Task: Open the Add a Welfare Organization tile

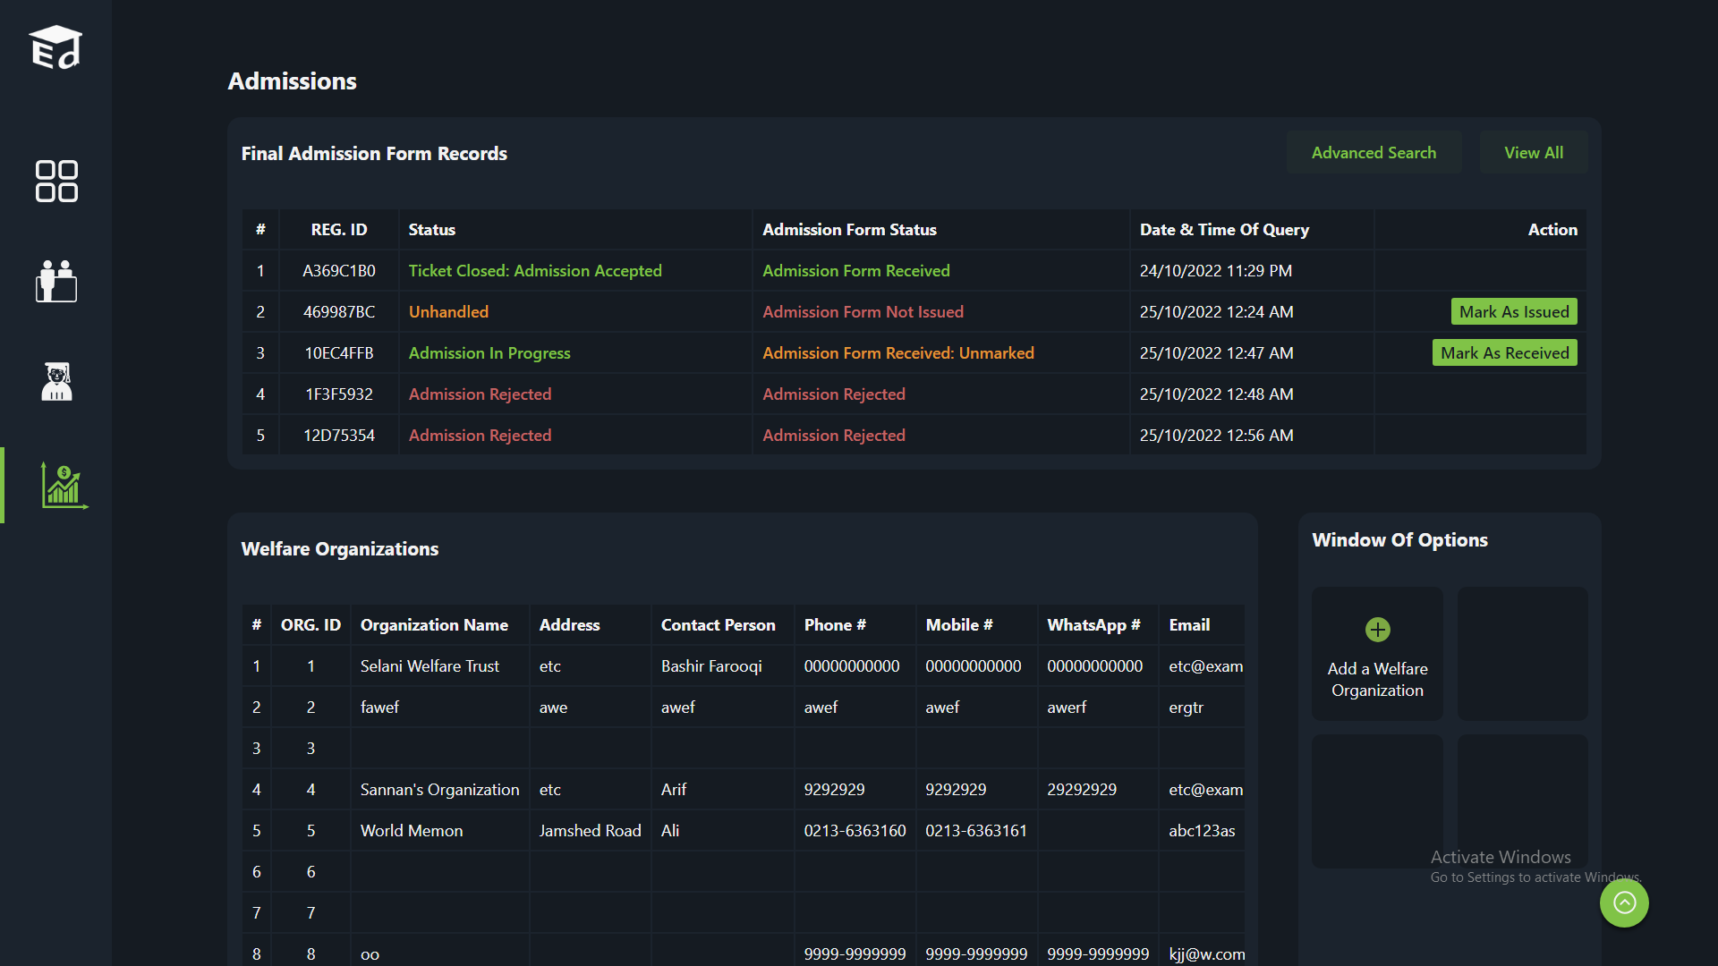Action: (x=1377, y=654)
